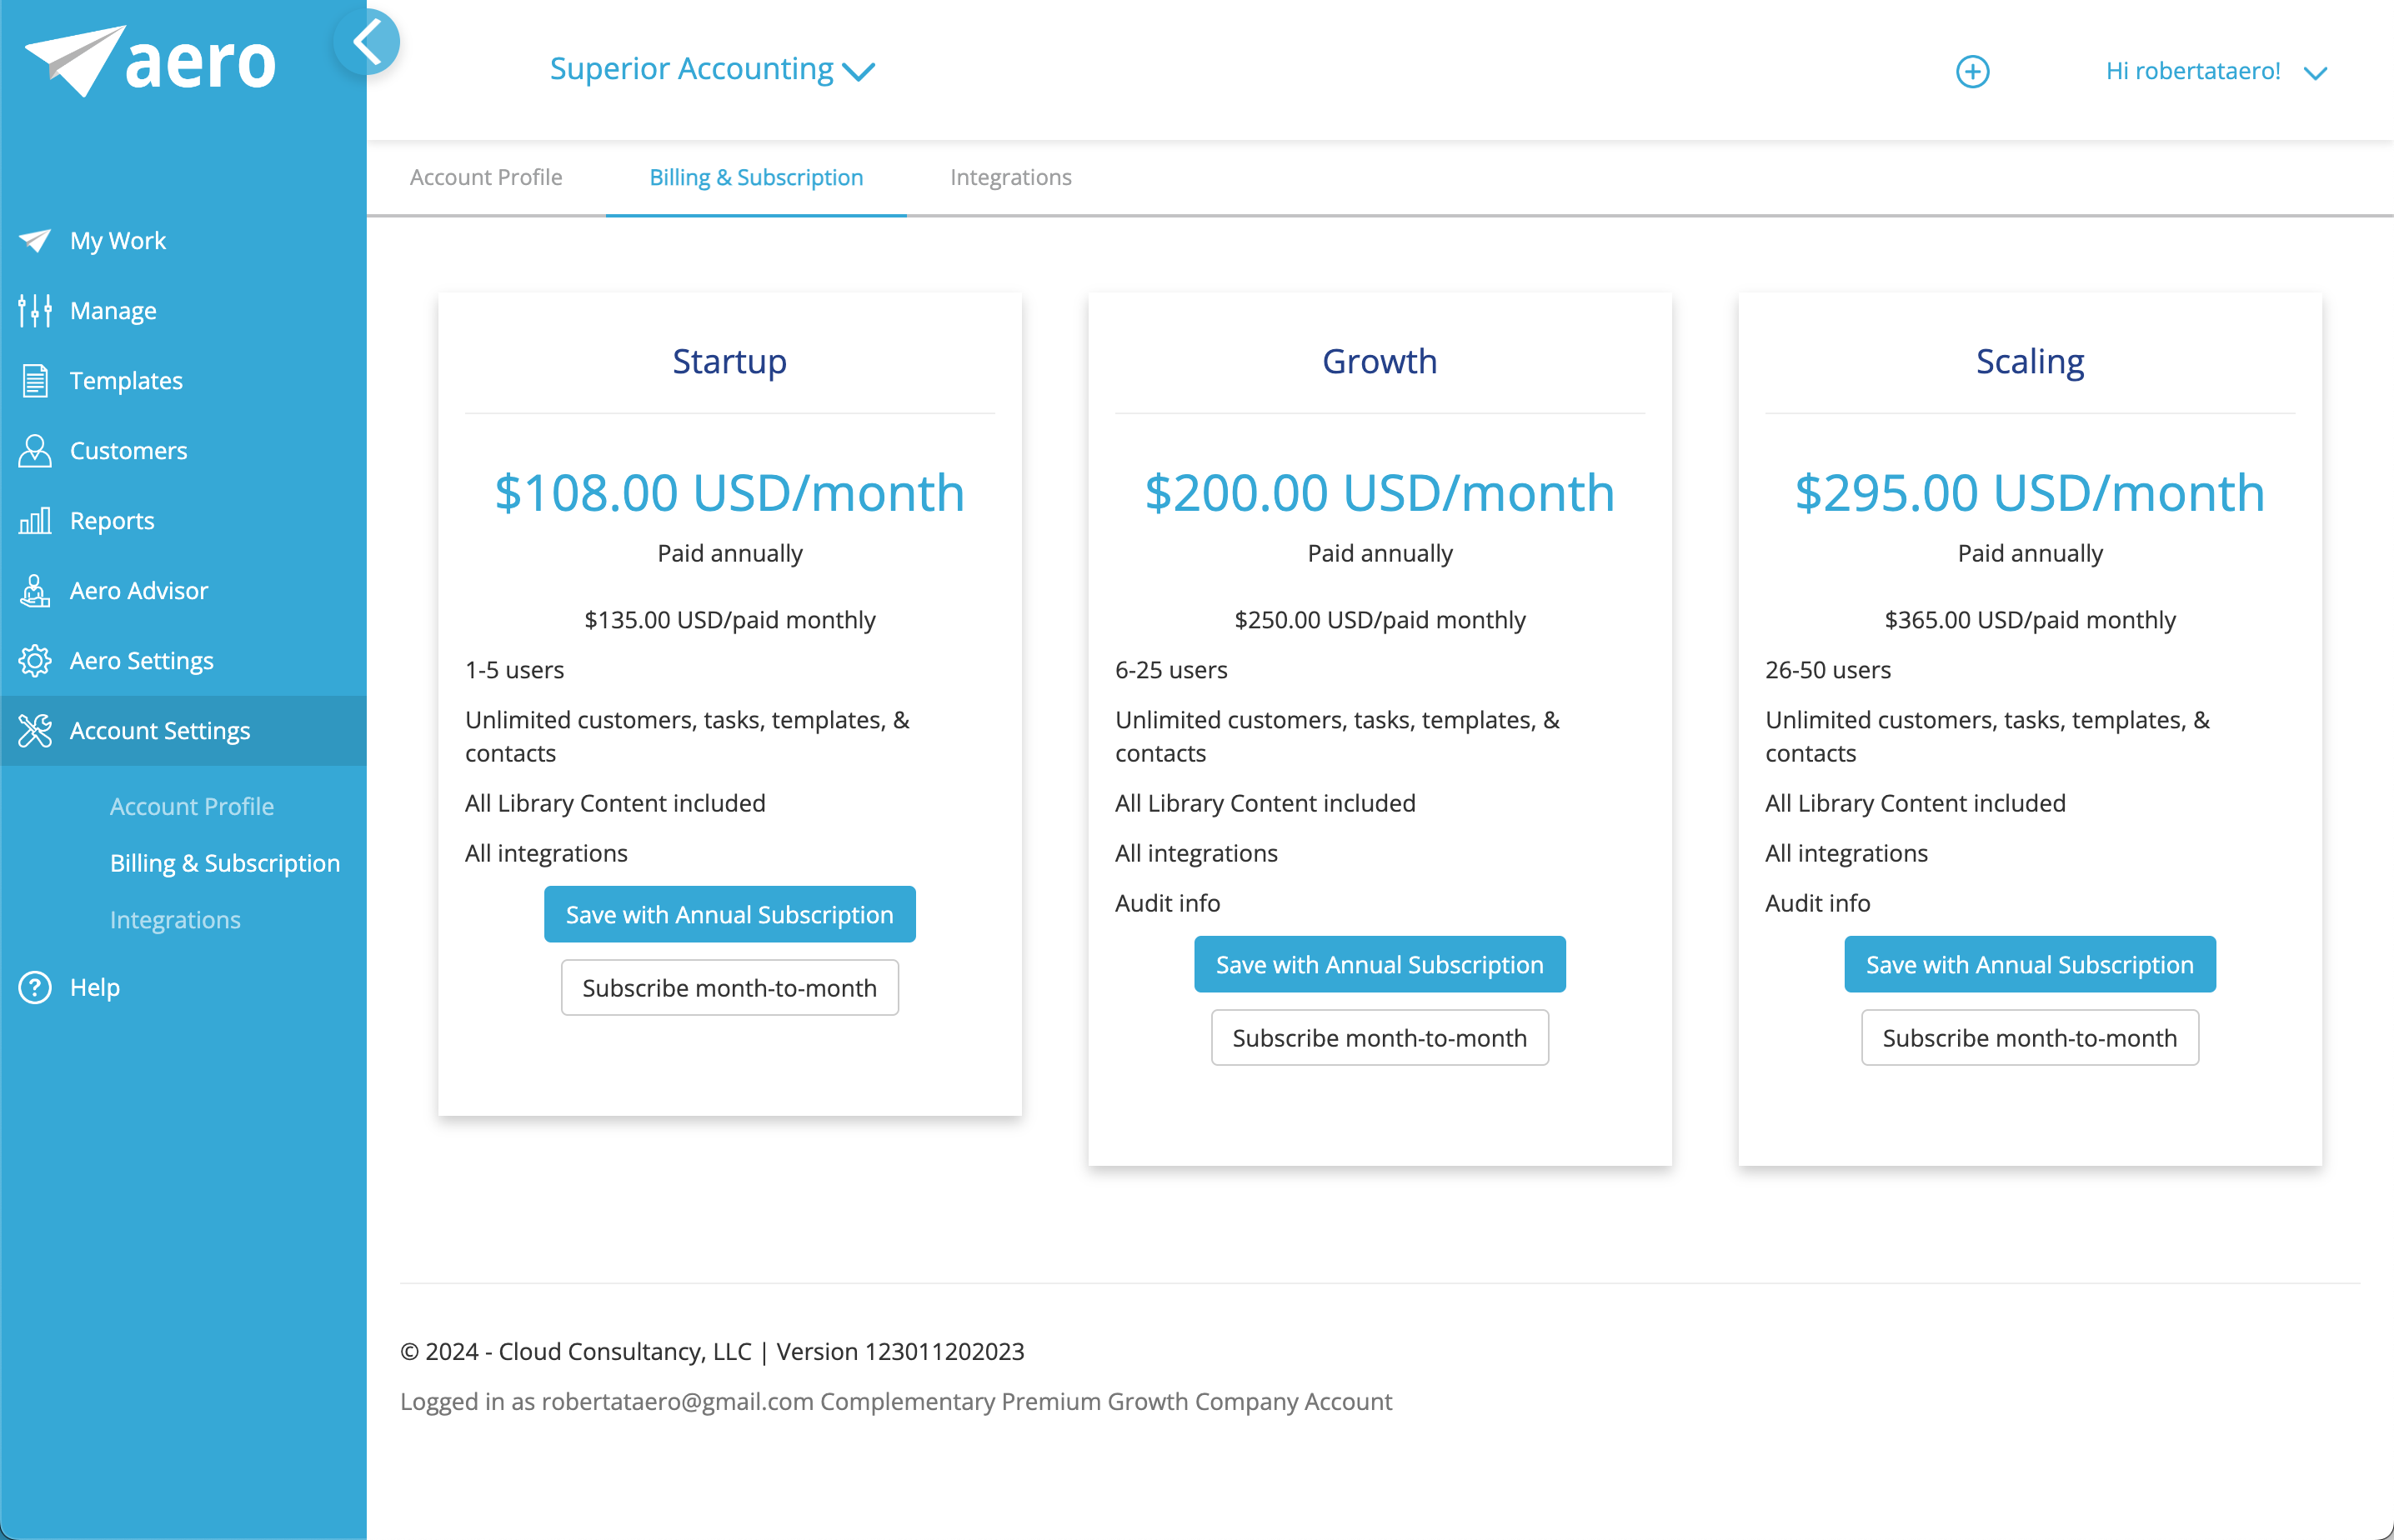2394x1540 pixels.
Task: Open Customers via the person icon
Action: click(x=34, y=451)
